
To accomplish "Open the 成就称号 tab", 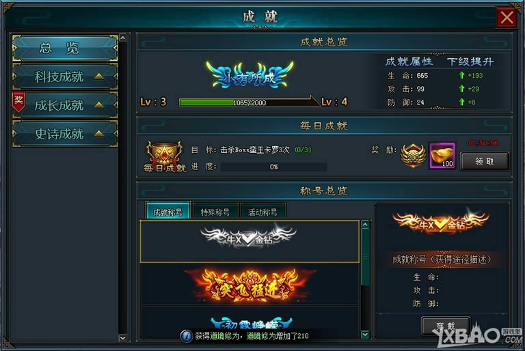I will click(x=167, y=211).
